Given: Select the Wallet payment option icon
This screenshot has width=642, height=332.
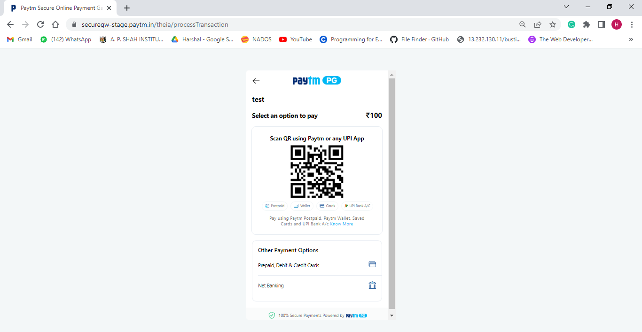Looking at the screenshot, I should pos(296,205).
